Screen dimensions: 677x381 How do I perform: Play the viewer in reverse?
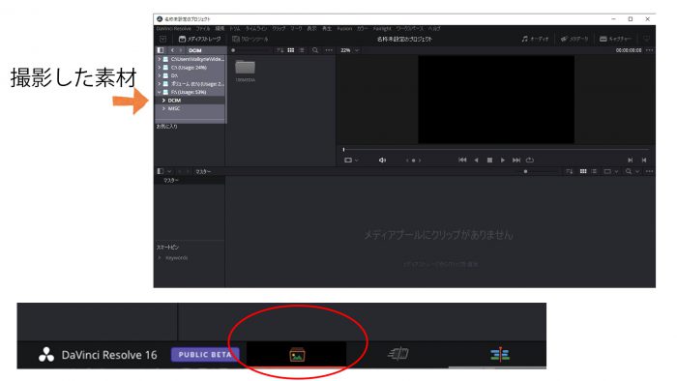tap(476, 161)
